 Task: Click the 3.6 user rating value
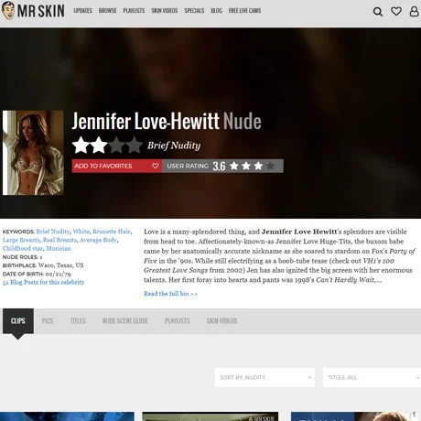[x=219, y=167]
